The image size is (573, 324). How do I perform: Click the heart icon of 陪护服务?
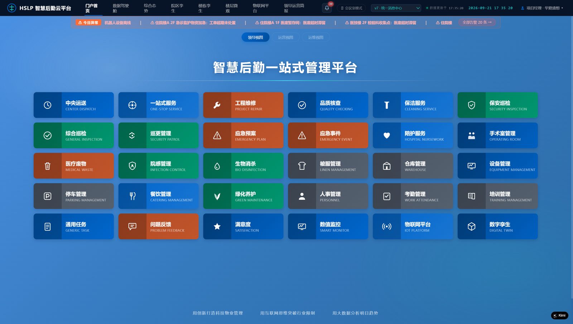tap(387, 135)
